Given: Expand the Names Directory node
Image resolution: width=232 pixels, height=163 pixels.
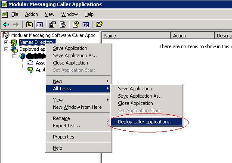Looking at the screenshot, I should pos(6,43).
